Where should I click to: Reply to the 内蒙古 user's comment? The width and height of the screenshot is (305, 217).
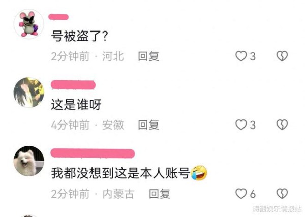click(160, 194)
